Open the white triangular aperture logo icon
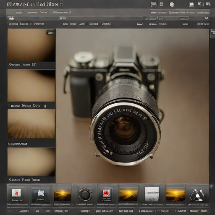 197,195
